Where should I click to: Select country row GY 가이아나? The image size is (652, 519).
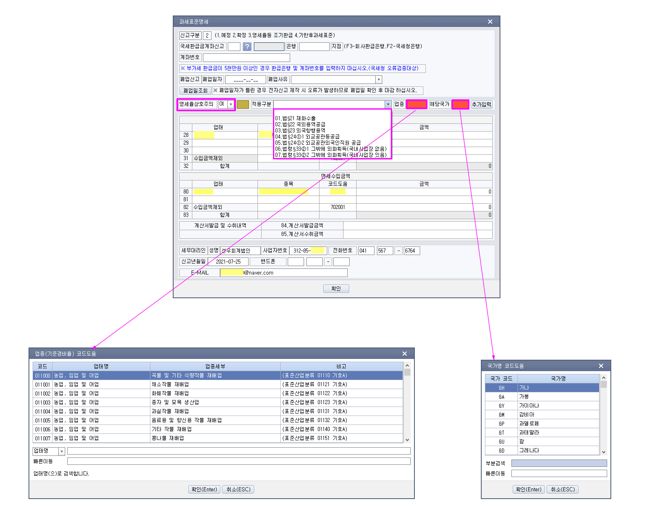click(x=542, y=405)
